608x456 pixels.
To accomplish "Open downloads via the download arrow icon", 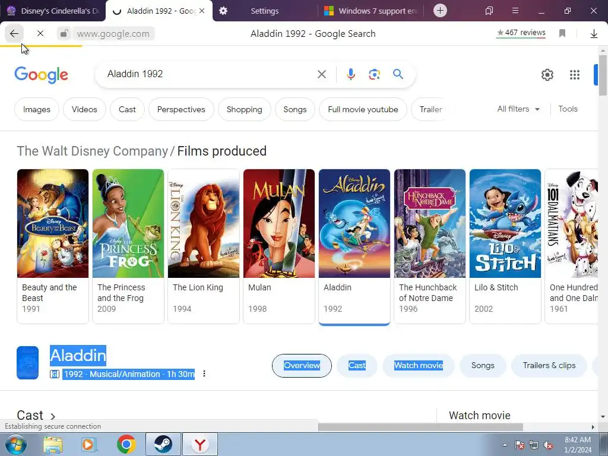I will click(594, 34).
